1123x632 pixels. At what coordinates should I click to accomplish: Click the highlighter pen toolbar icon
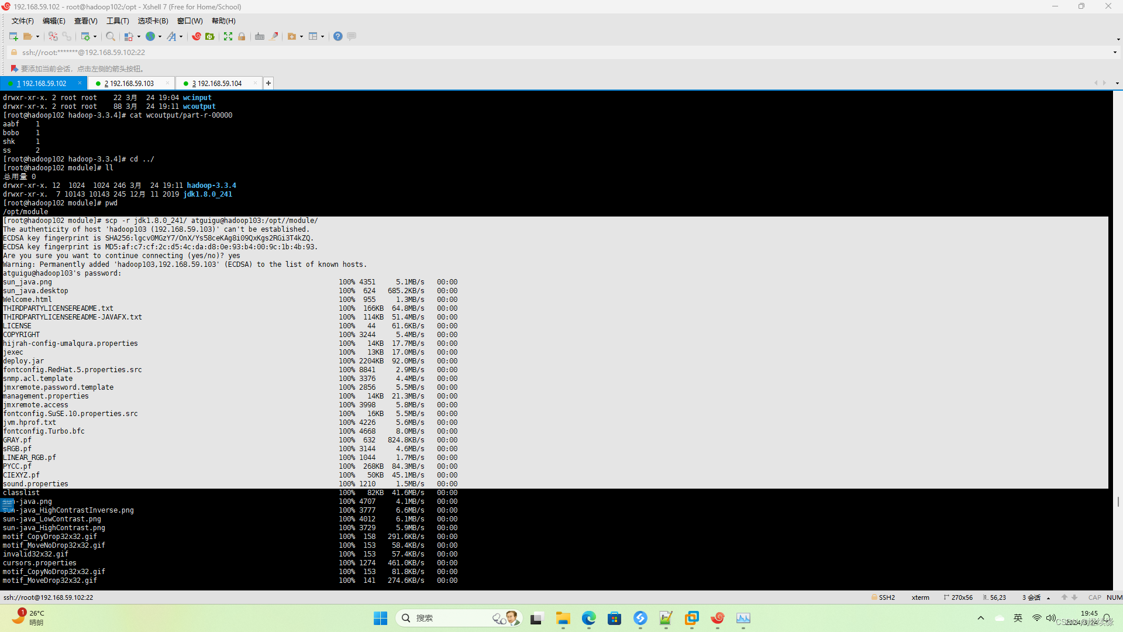coord(274,36)
